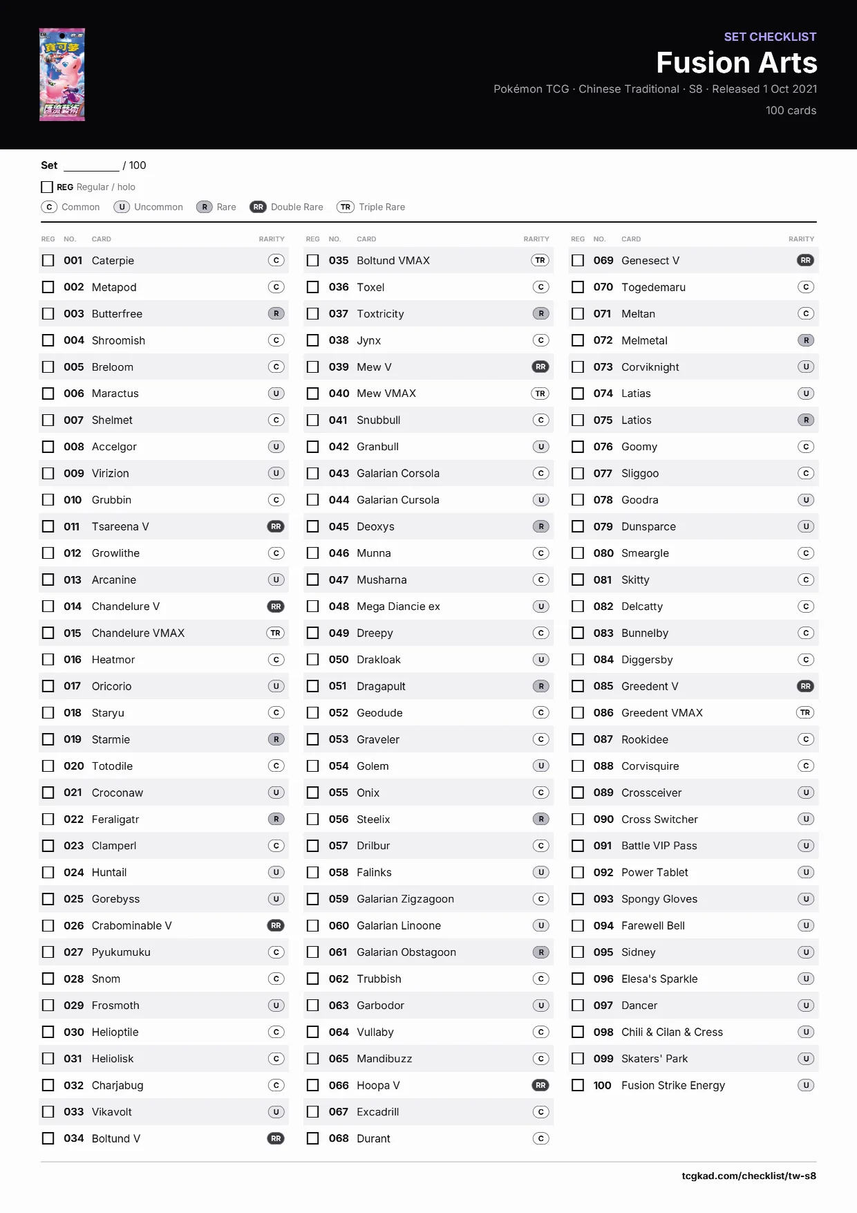Viewport: 857px width, 1213px height.
Task: Click the Triple Rare legend icon
Action: (346, 207)
